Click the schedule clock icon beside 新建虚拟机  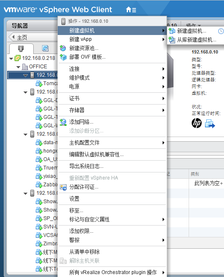[x=221, y=31]
